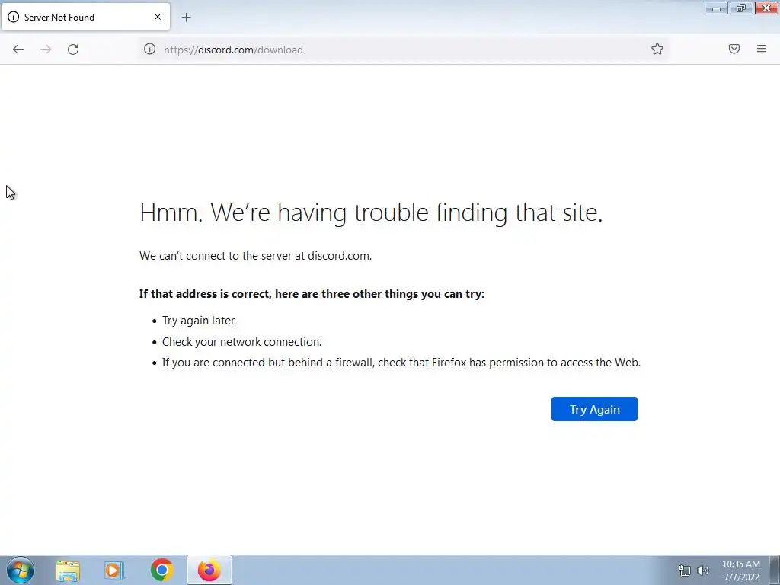
Task: Open File Explorer from taskbar
Action: tap(68, 570)
